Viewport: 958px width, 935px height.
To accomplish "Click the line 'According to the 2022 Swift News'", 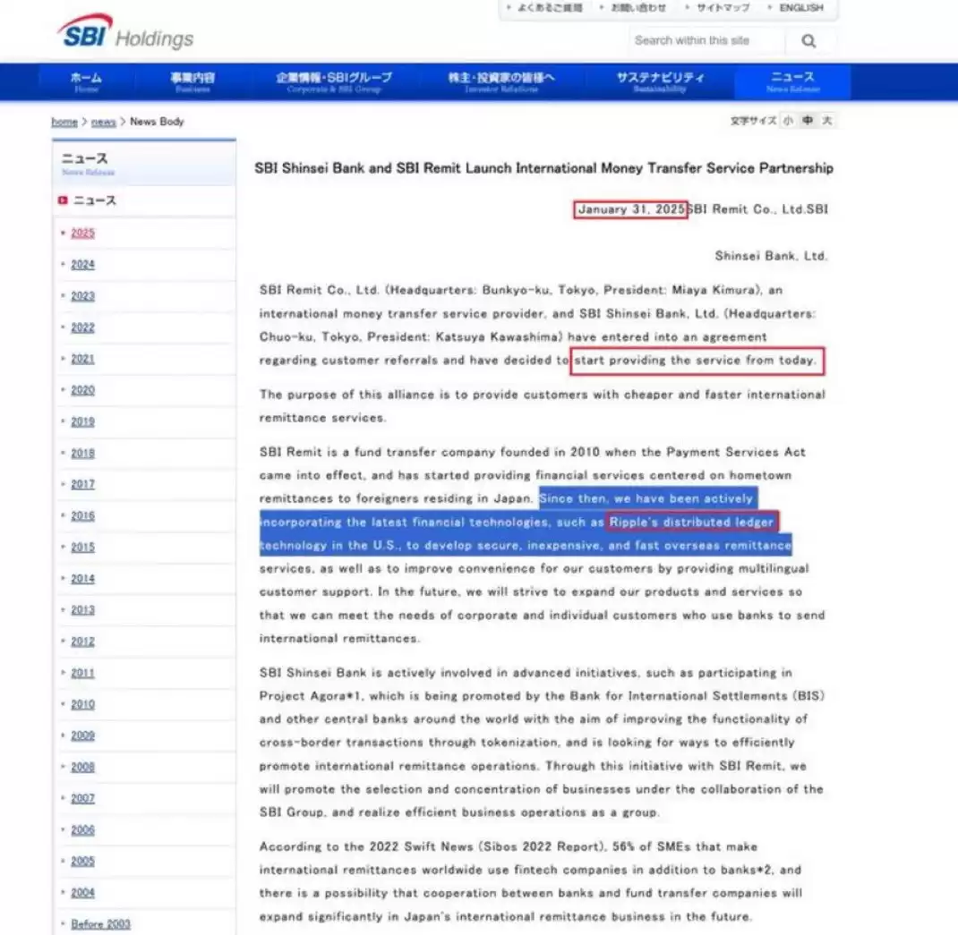I will click(509, 847).
